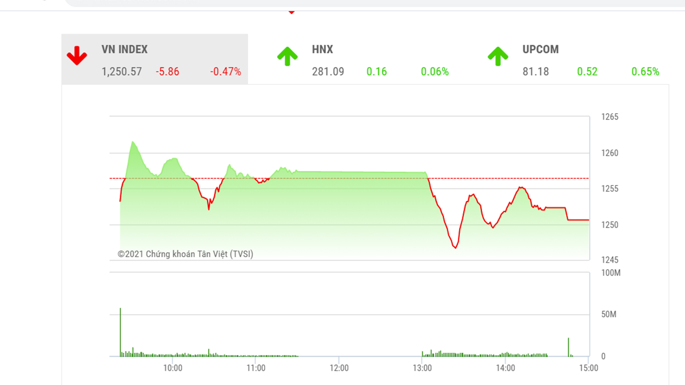Click the VN Index value 1,250.57

coord(122,72)
